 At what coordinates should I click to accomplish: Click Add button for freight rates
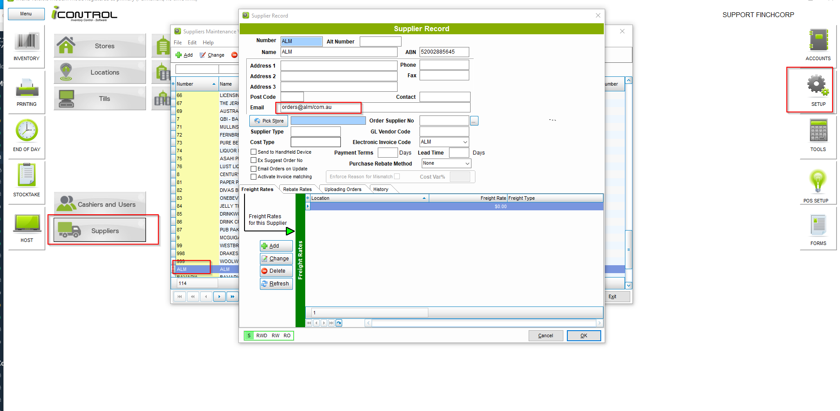point(276,246)
